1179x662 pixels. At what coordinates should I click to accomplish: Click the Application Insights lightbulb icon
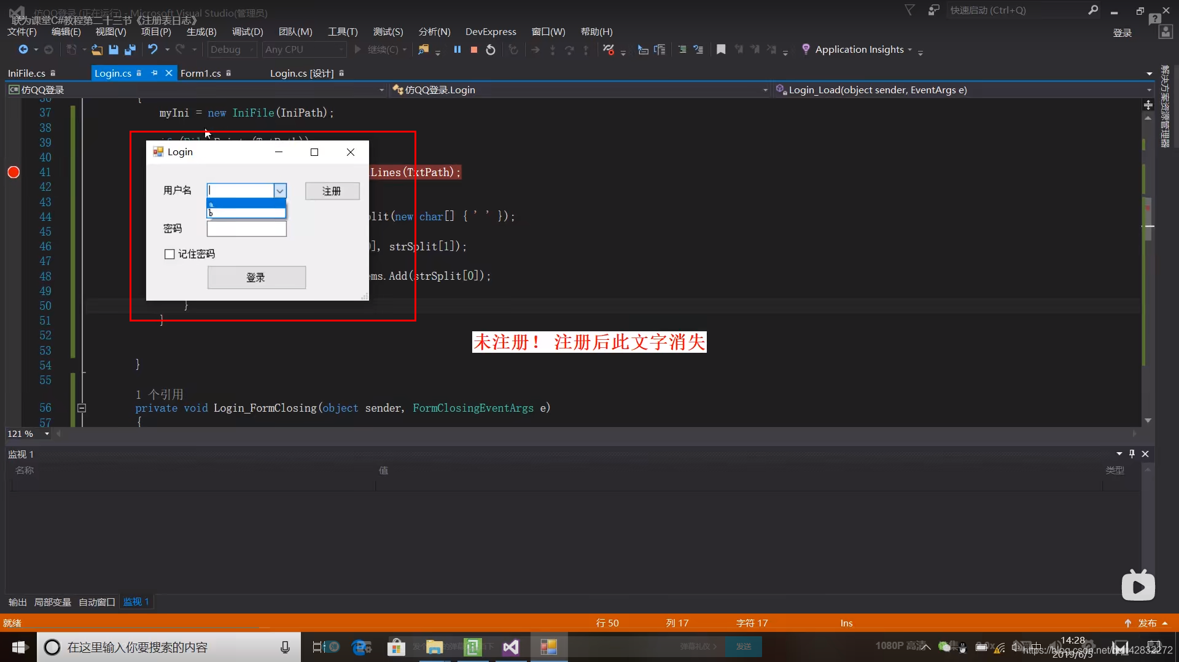[x=806, y=49]
